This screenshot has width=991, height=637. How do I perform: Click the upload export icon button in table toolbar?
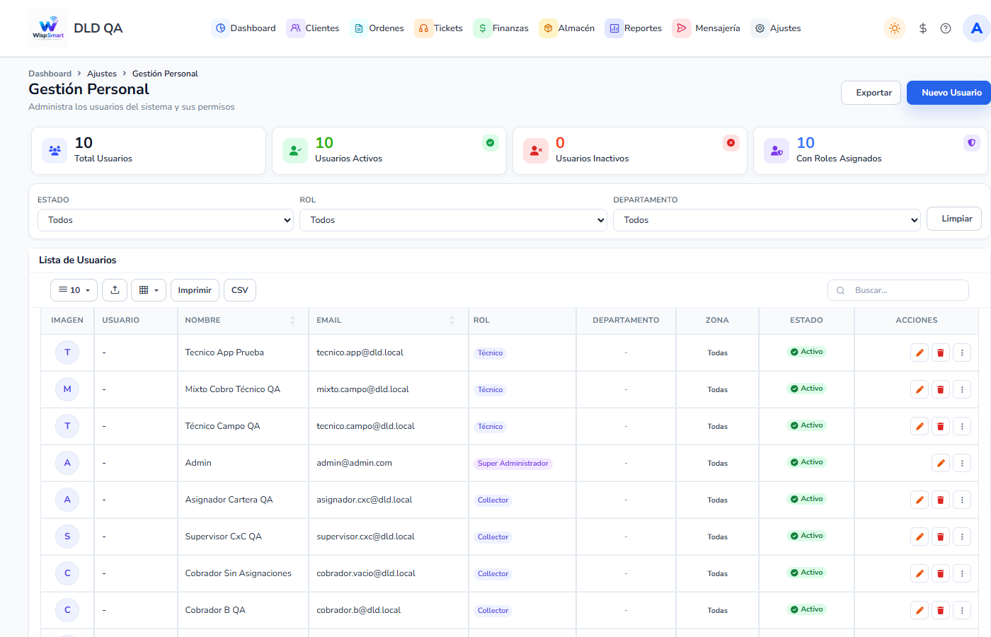point(115,290)
